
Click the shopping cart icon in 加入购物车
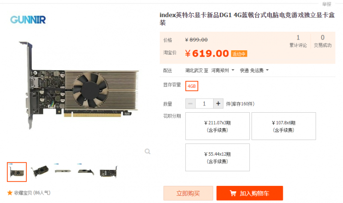(x=233, y=193)
